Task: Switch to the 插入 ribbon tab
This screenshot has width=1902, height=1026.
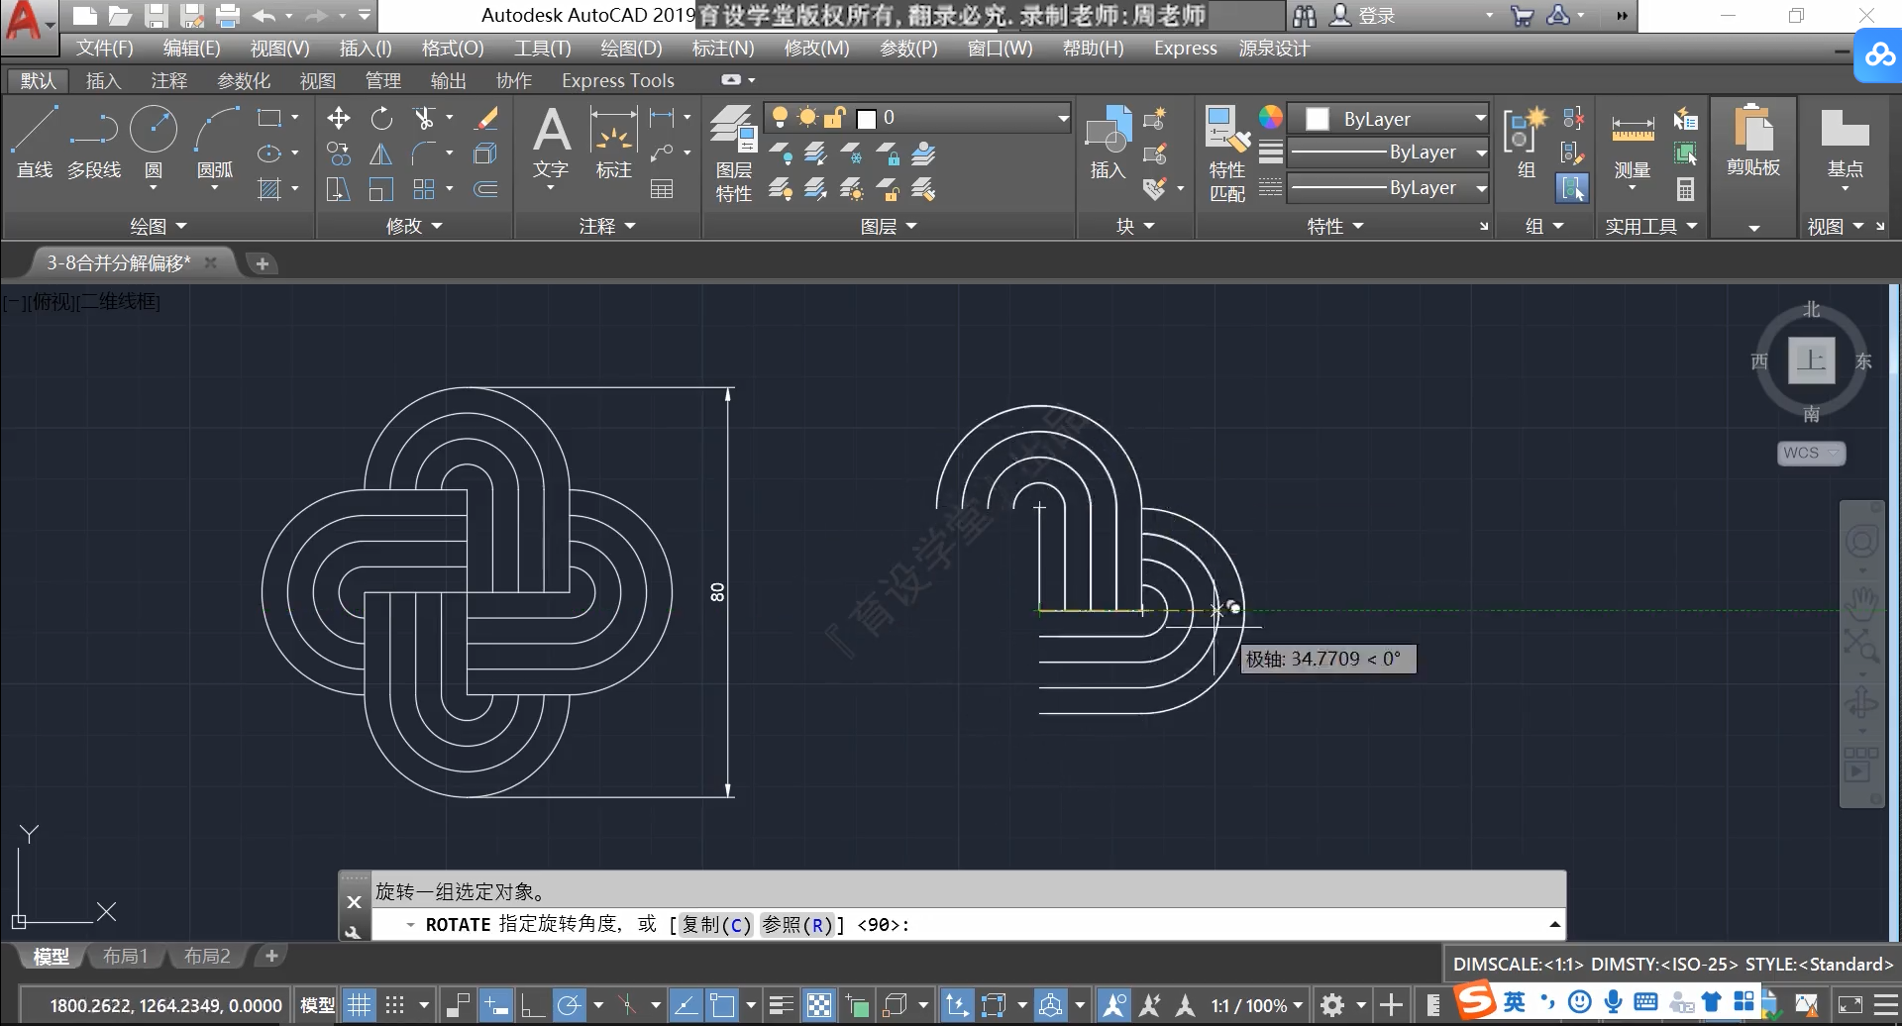Action: click(x=103, y=80)
